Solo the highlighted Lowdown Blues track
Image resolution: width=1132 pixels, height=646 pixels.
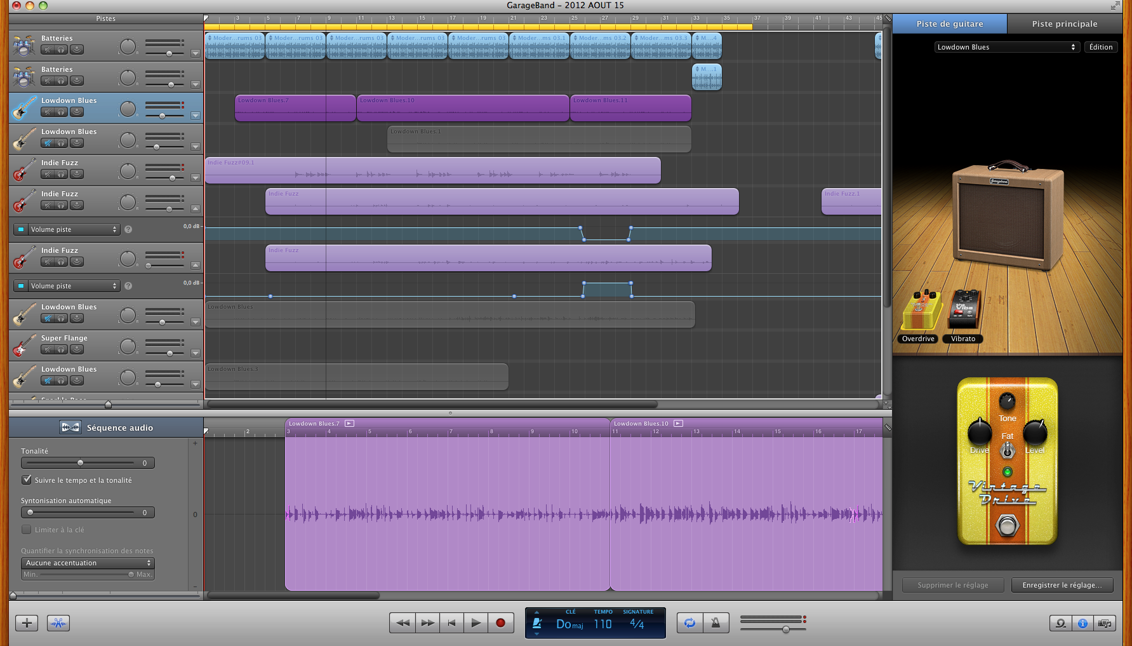tap(61, 112)
